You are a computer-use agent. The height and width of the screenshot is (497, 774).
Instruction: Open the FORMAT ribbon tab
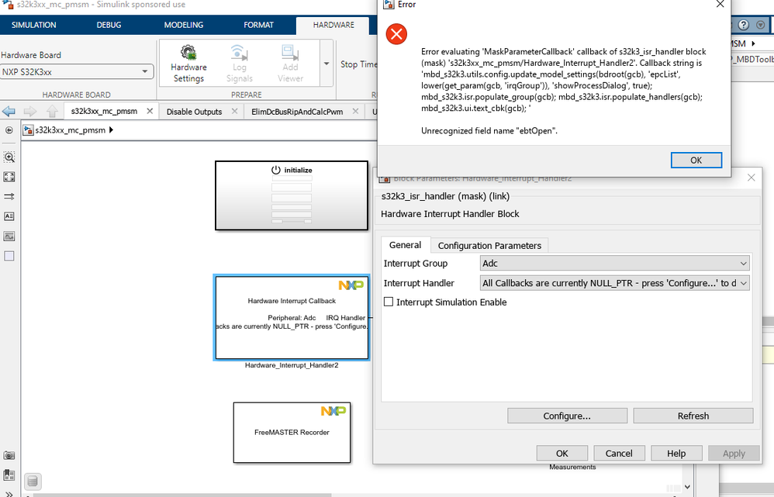coord(259,25)
